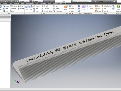Select the Split tool
This screenshot has height=91, width=121.
point(56,6)
